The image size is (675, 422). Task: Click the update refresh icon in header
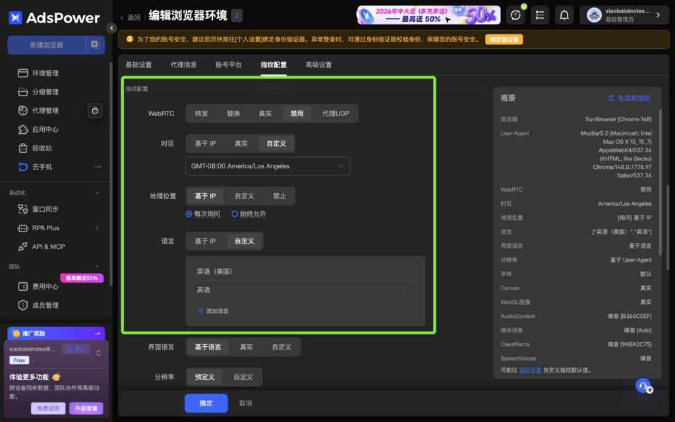click(x=515, y=16)
